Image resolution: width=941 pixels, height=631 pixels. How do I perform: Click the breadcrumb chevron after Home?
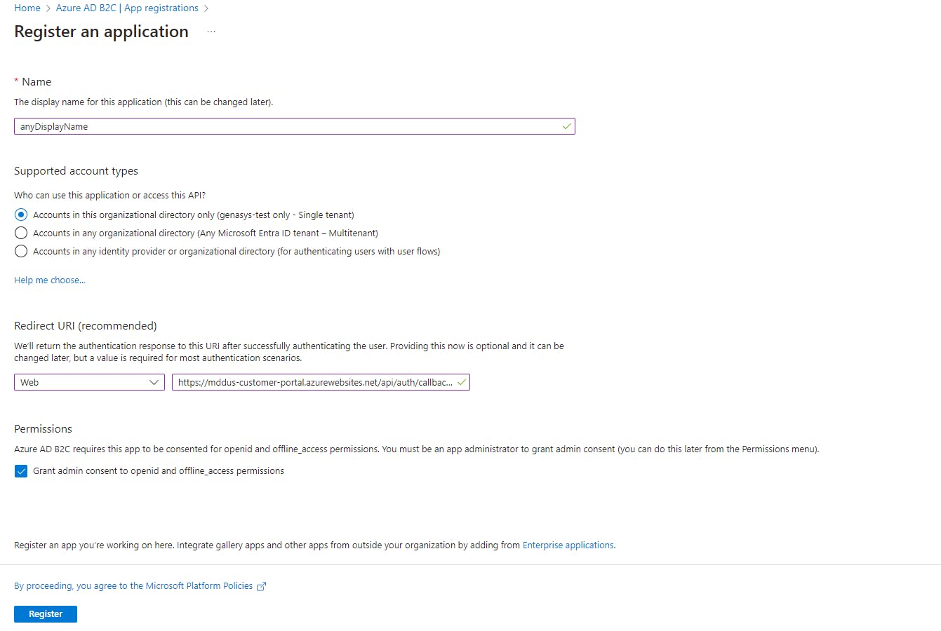[48, 8]
